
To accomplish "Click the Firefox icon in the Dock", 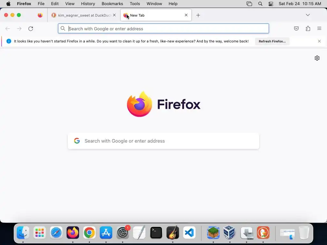I will coord(73,233).
